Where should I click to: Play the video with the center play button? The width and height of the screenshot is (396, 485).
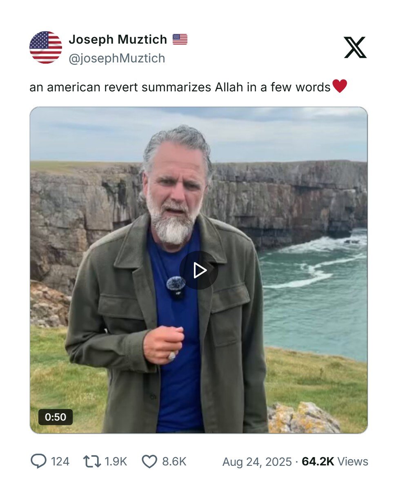pyautogui.click(x=199, y=270)
